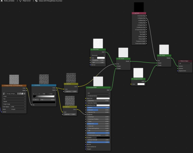Screen dimensions: 193x153
Task: Click the Volume input socket on Material Output
Action: (178, 69)
